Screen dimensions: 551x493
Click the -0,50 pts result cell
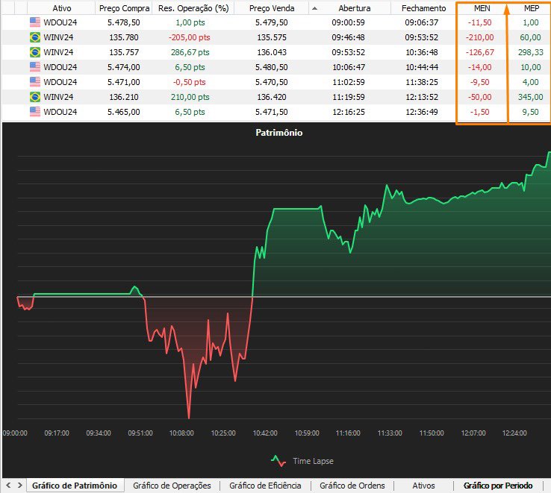click(190, 82)
